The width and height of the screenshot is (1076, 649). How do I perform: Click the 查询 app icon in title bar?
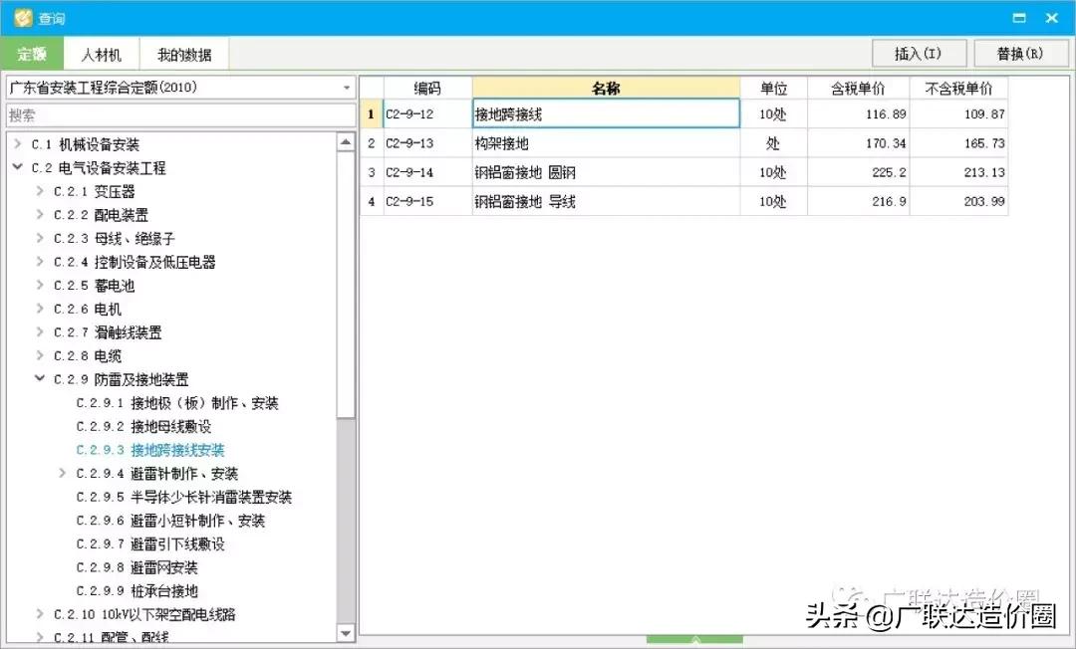pos(23,18)
